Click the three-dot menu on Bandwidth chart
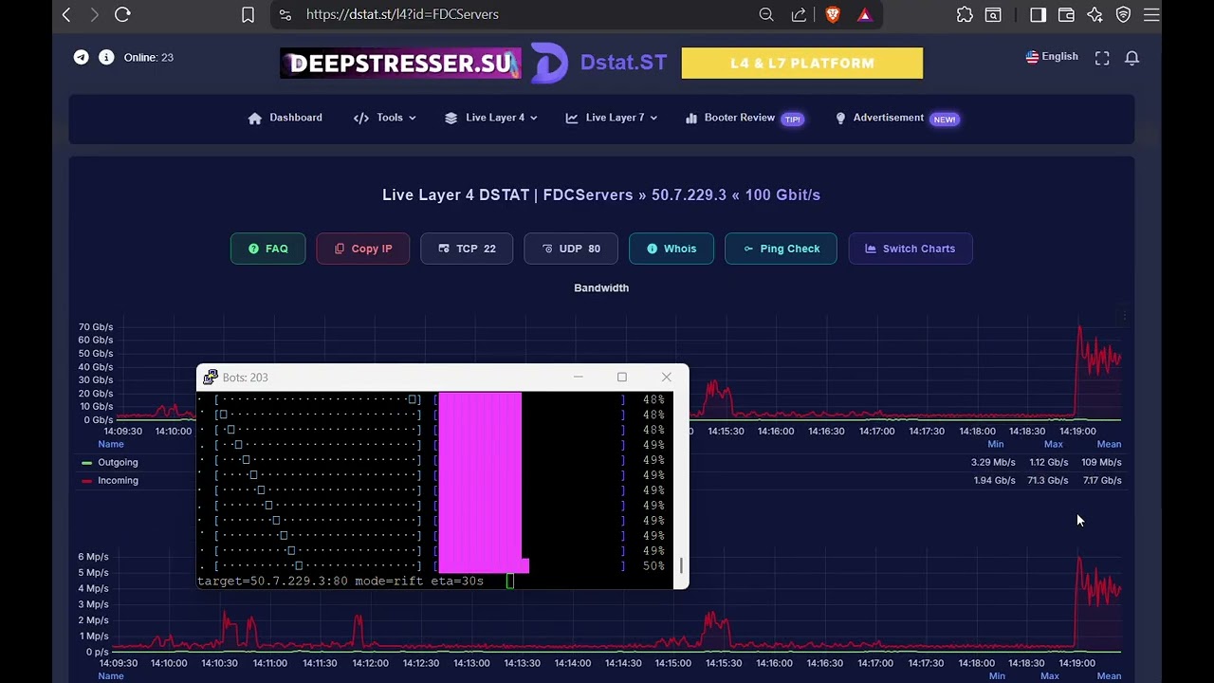This screenshot has width=1214, height=683. (1124, 316)
